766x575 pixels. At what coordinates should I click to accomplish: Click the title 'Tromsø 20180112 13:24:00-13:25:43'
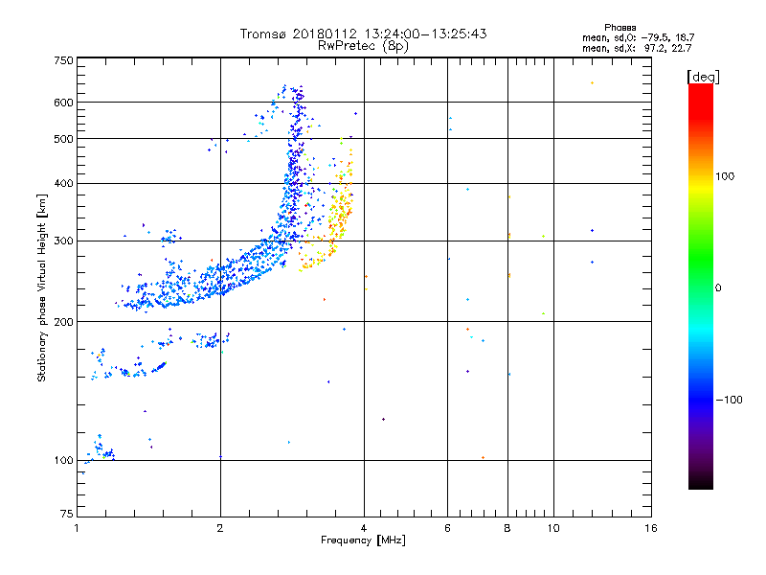(x=364, y=34)
